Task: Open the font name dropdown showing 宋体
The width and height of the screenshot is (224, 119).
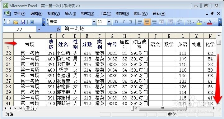Action: 94,22
